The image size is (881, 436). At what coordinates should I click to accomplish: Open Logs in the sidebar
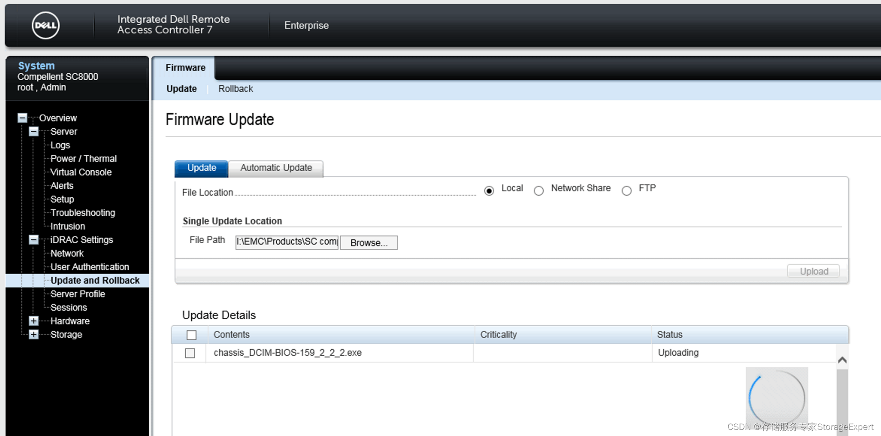(60, 145)
